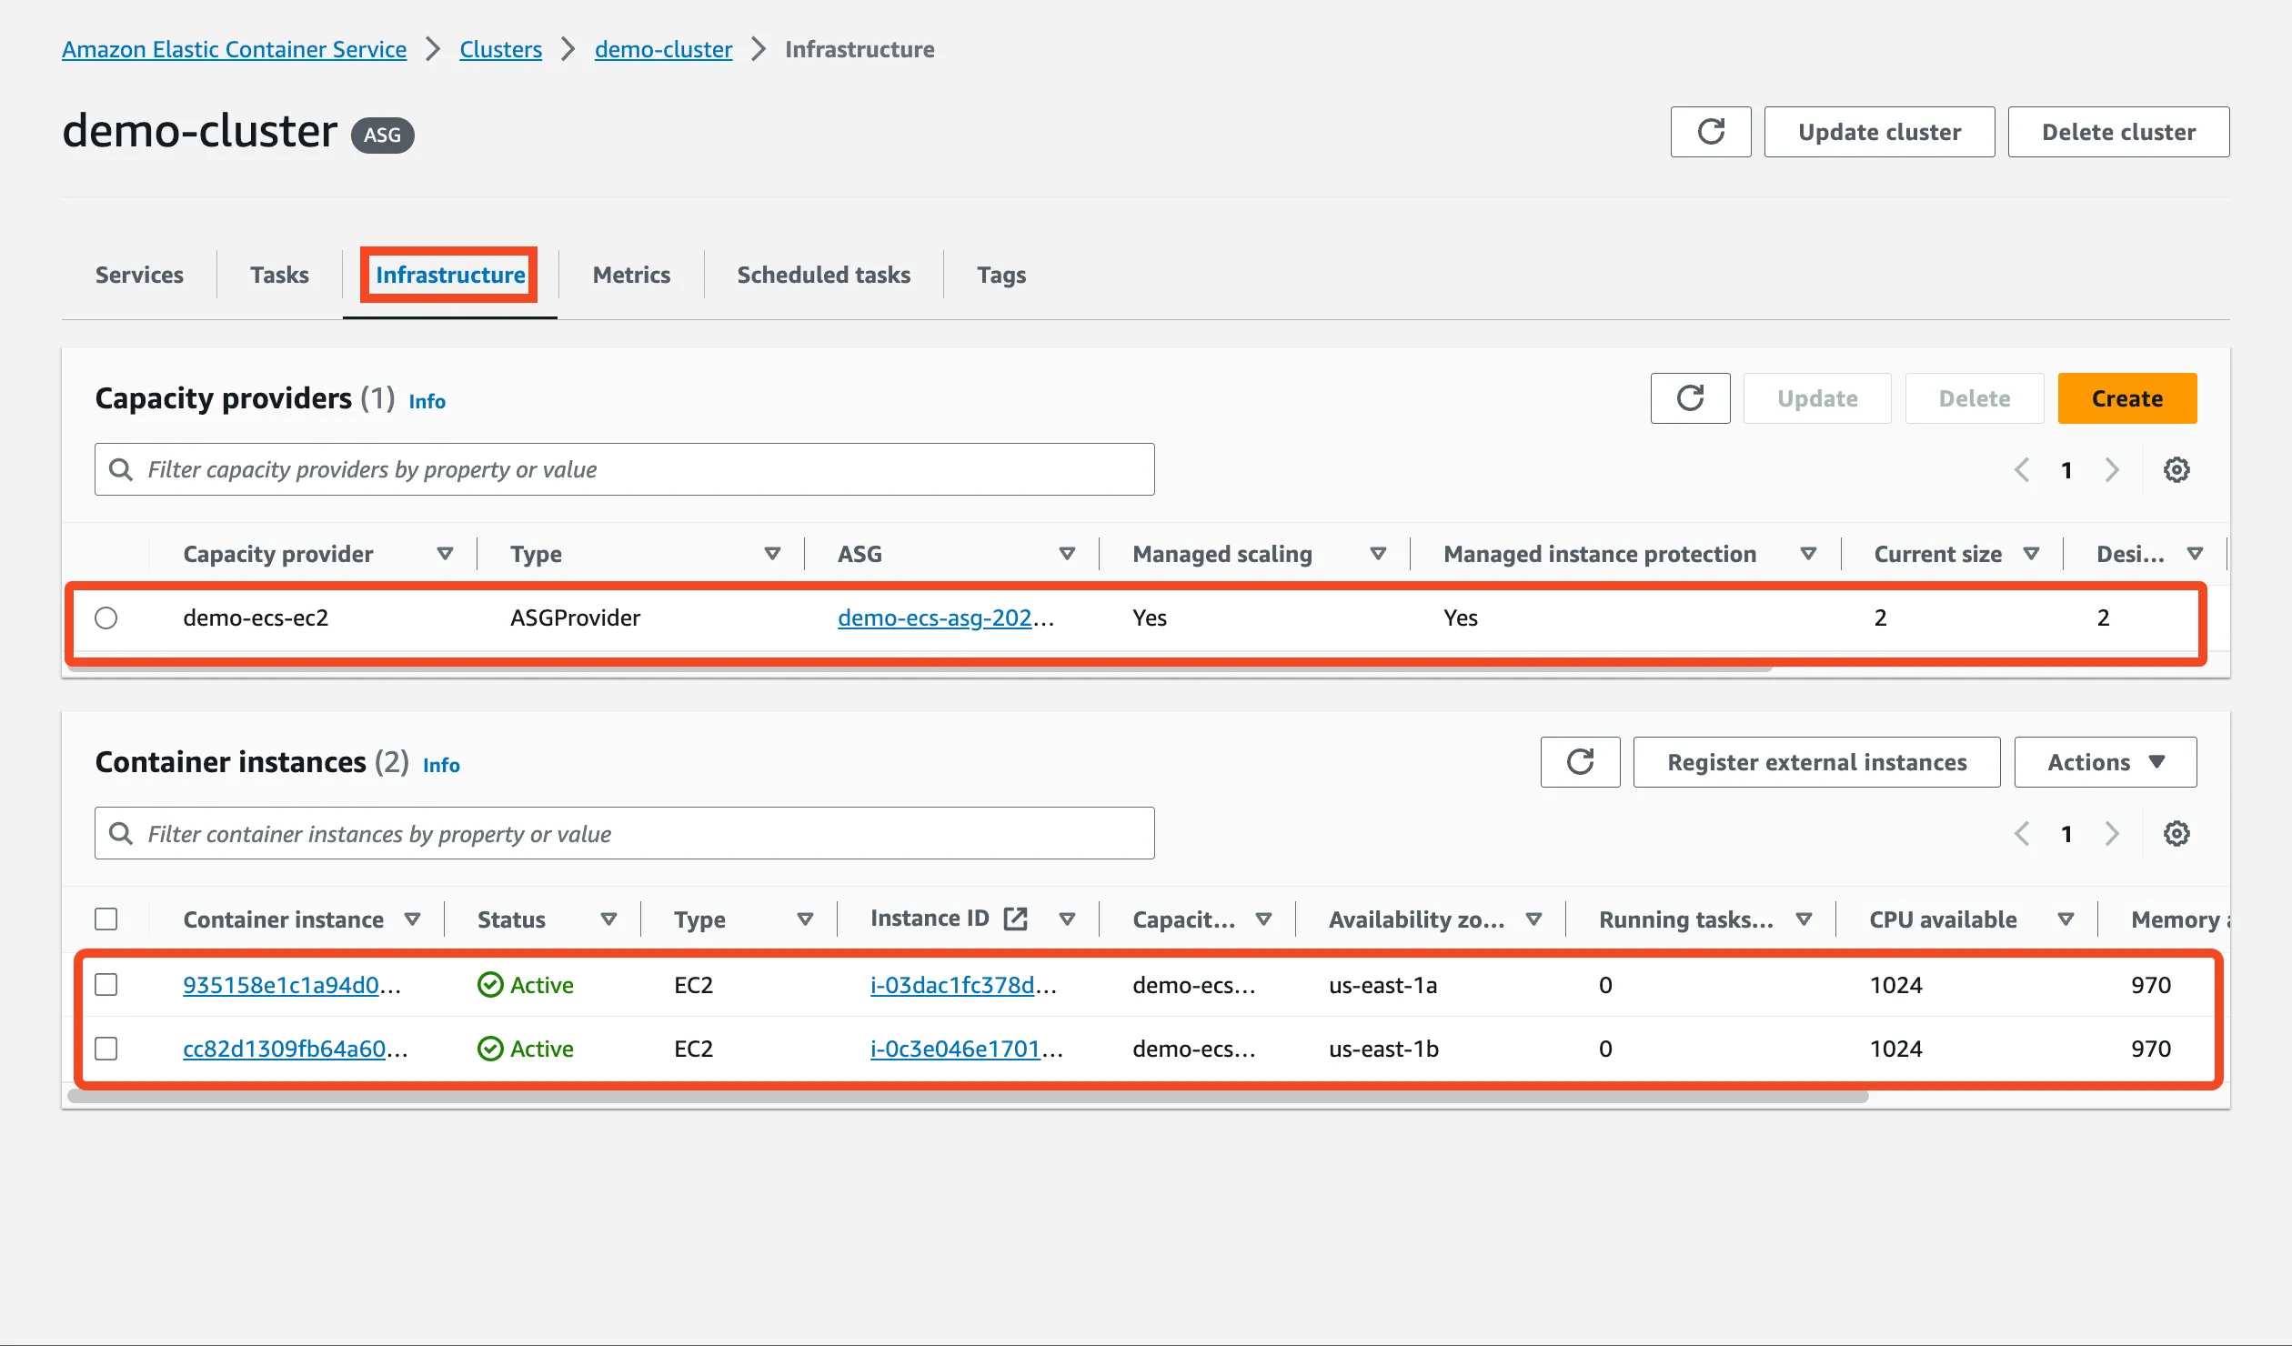Click search icon in container instances filter

click(121, 833)
